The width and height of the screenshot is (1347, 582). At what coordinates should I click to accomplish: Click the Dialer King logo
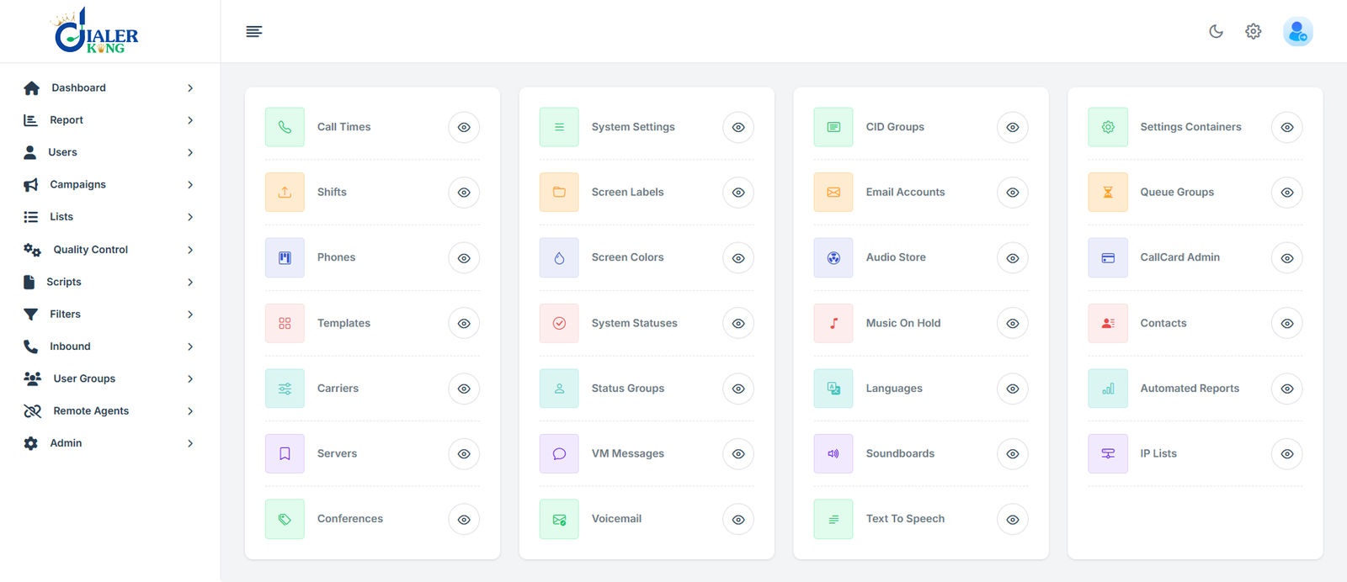click(x=95, y=31)
